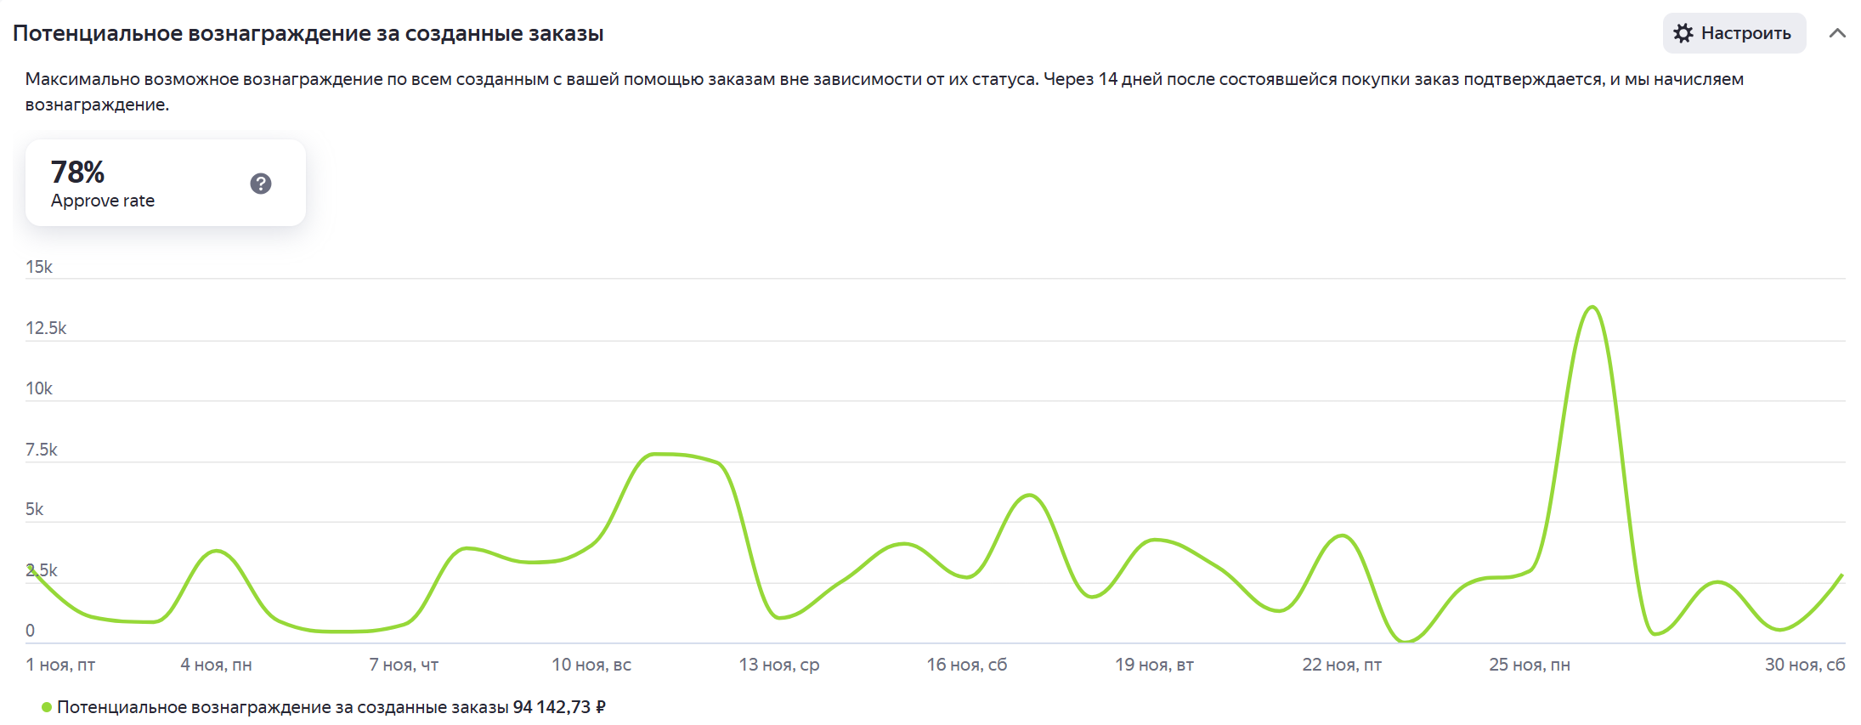Click the total amount 94 142,73 ₽
Image resolution: width=1861 pixels, height=725 pixels.
click(x=559, y=707)
